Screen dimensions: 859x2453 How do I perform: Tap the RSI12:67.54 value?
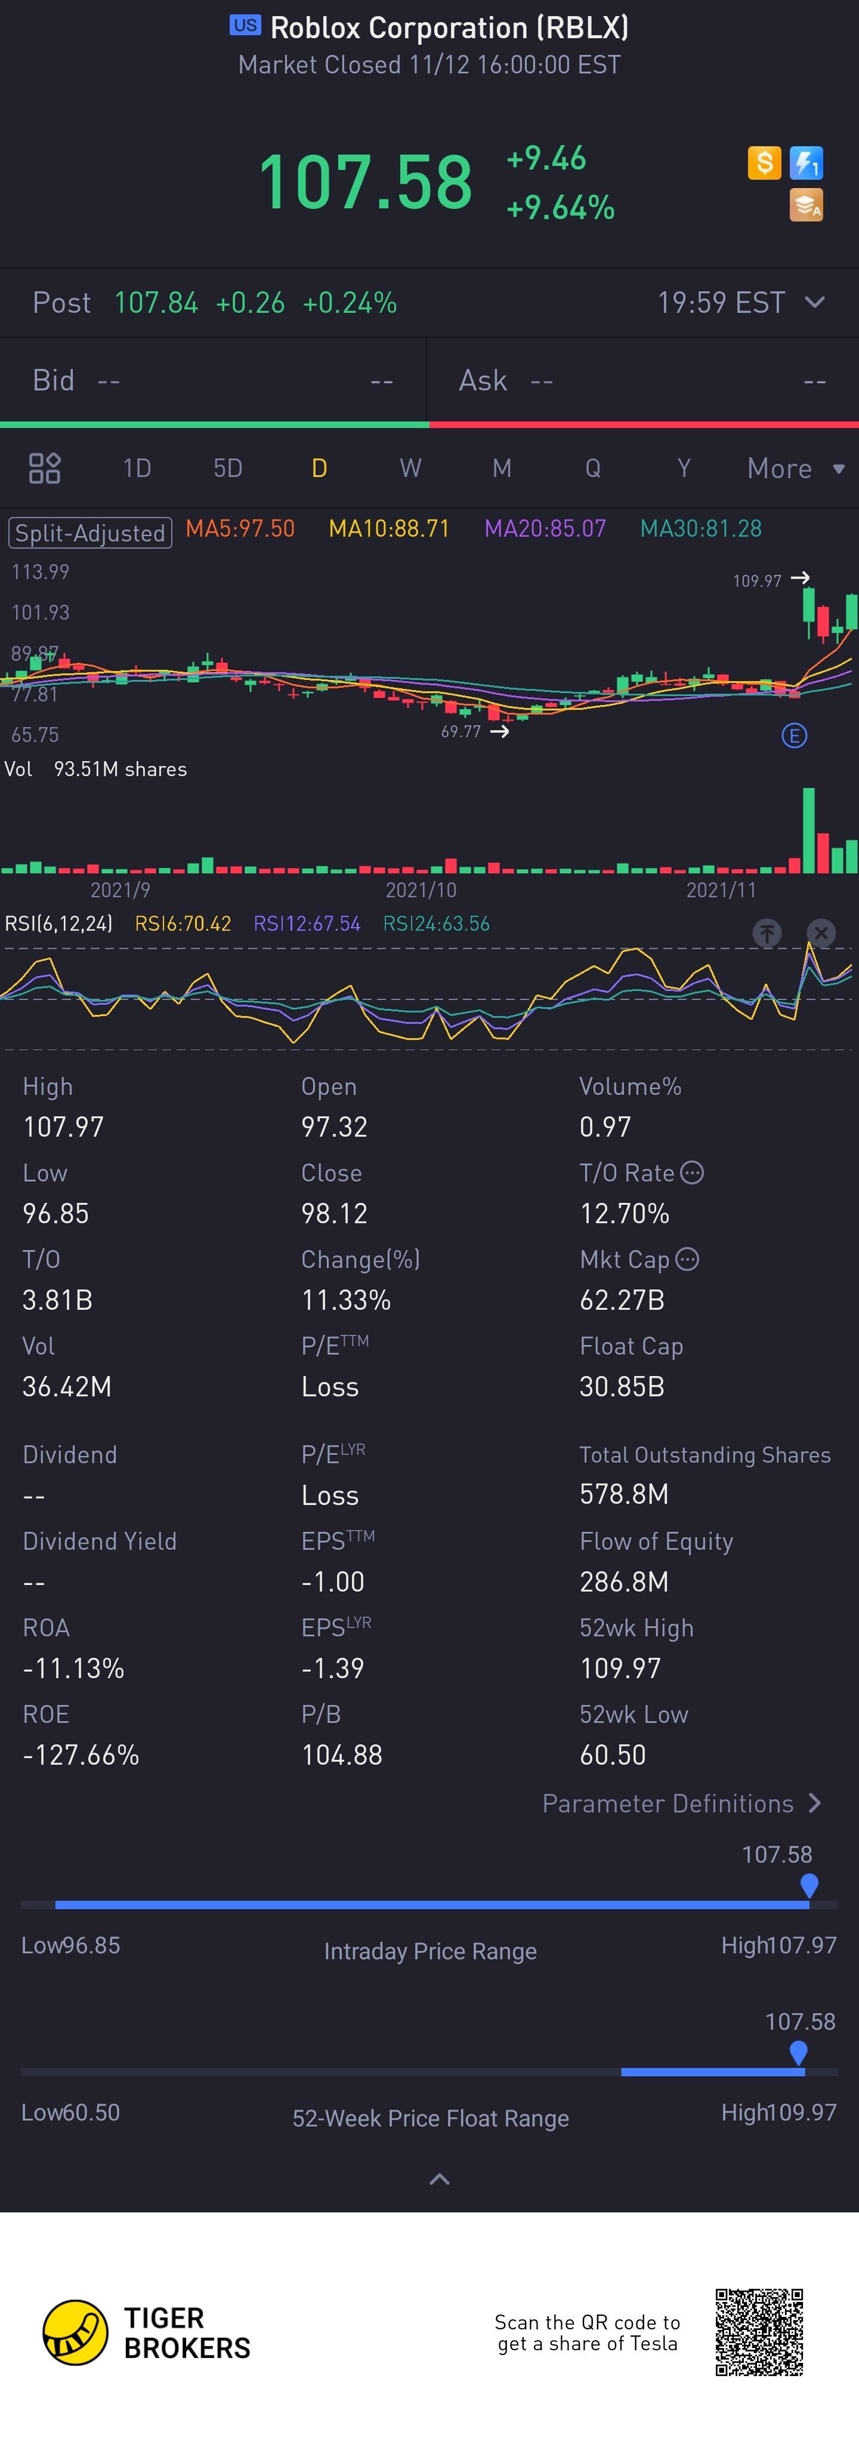[306, 923]
